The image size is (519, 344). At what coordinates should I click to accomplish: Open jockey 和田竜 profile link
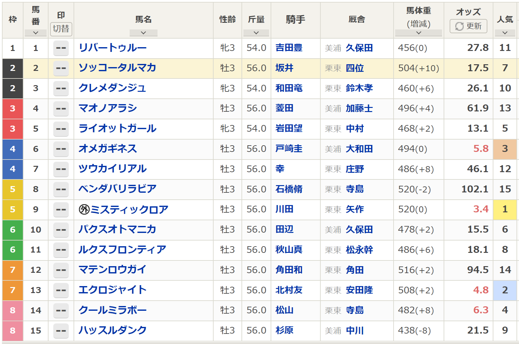point(289,88)
